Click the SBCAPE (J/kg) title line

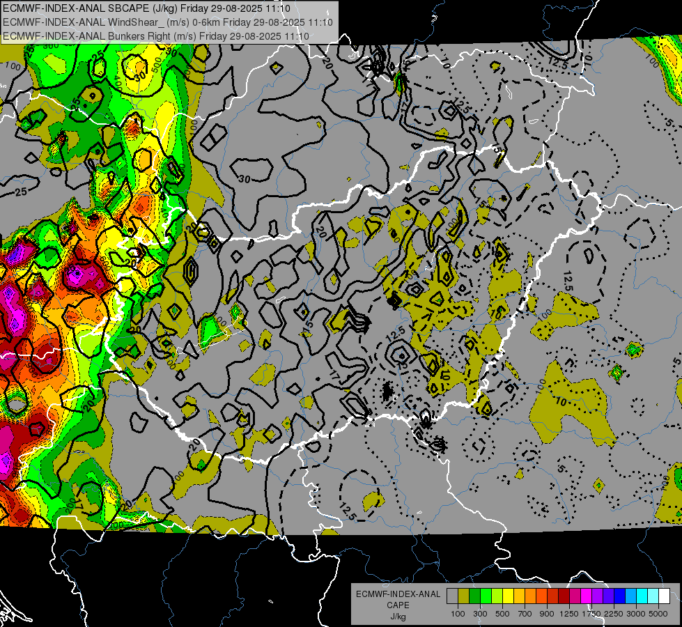(x=146, y=8)
